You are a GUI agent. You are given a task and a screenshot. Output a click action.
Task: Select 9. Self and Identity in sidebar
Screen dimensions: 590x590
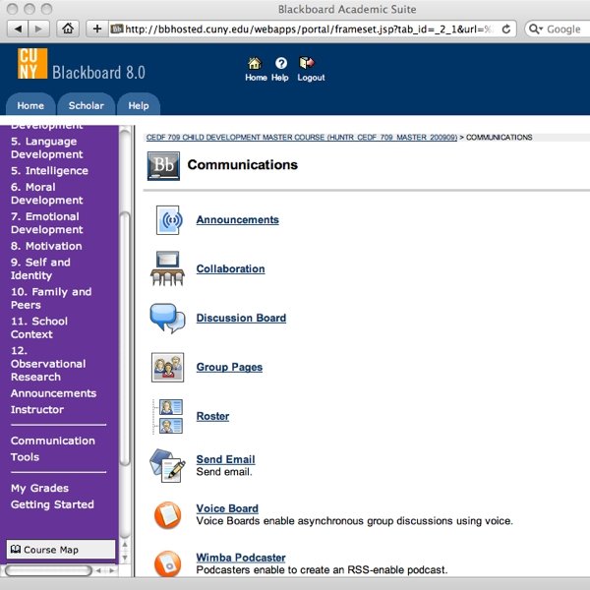point(40,268)
